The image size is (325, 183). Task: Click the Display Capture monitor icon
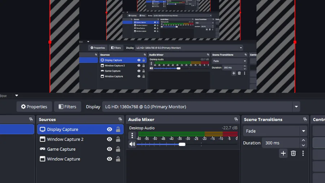(x=43, y=129)
